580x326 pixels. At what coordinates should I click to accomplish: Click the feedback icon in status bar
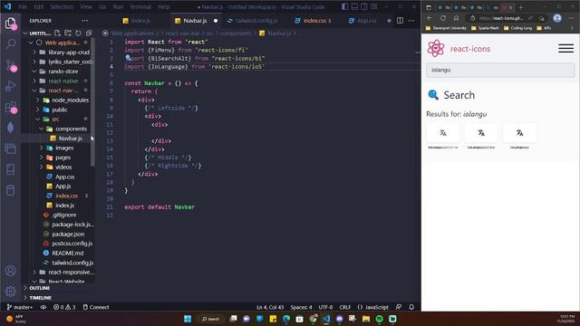(399, 307)
